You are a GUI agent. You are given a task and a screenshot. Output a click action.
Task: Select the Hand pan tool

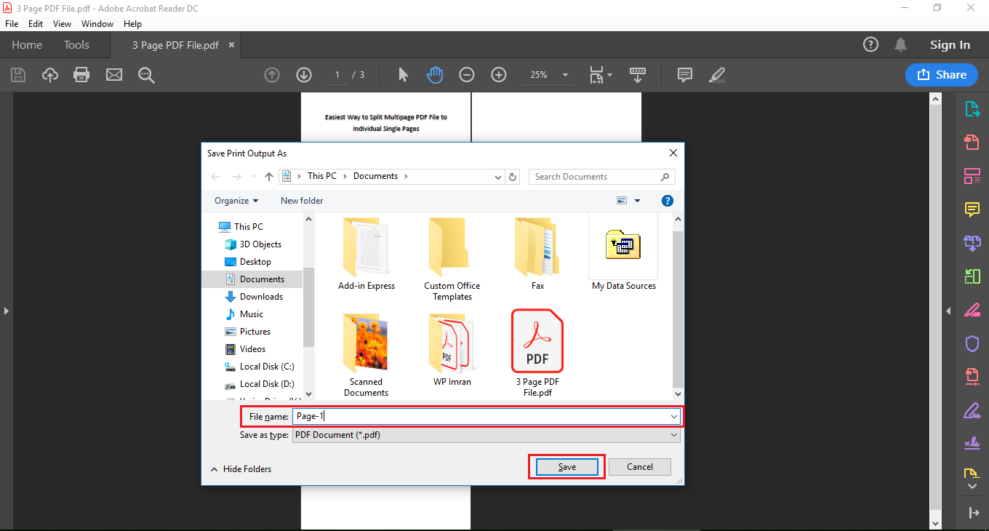435,75
